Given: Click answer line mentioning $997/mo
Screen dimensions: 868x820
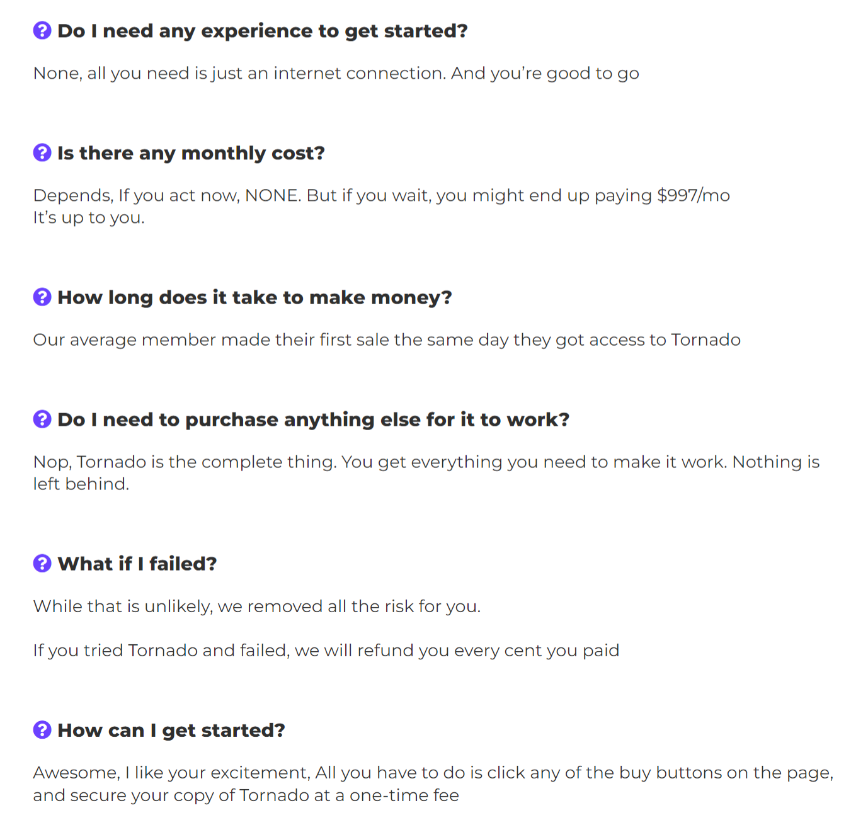Looking at the screenshot, I should coord(381,196).
